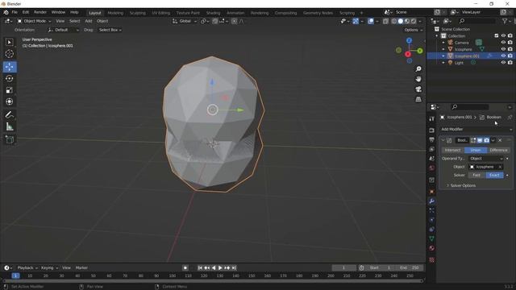Select the Measure tool
Screen dimensions: 516x290
pyautogui.click(x=9, y=126)
